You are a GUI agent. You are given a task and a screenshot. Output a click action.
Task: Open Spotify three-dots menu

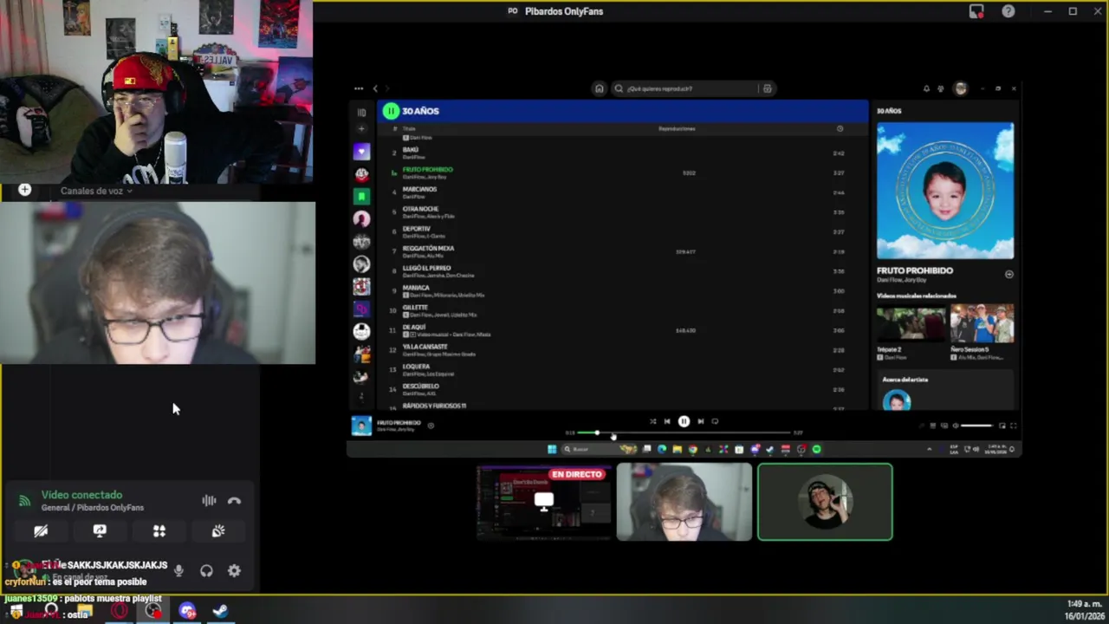pos(359,88)
